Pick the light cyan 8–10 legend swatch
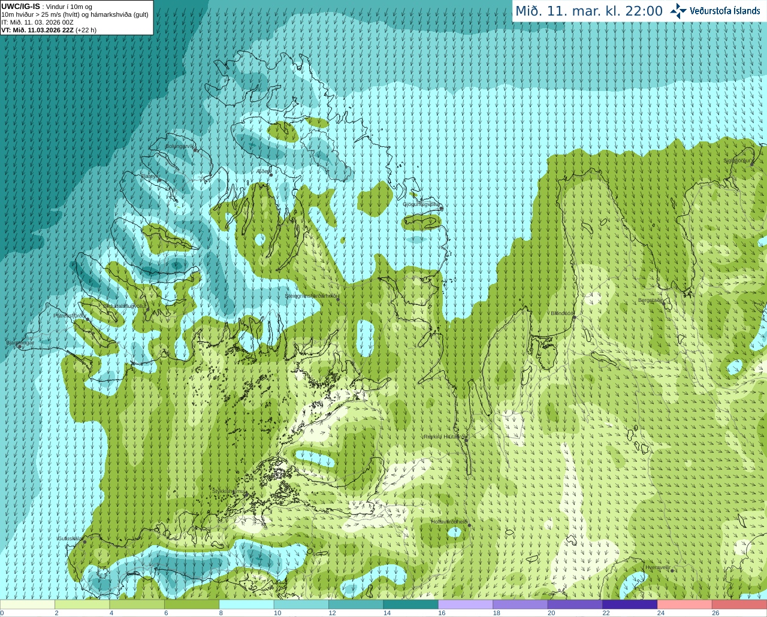The image size is (767, 617). click(247, 604)
